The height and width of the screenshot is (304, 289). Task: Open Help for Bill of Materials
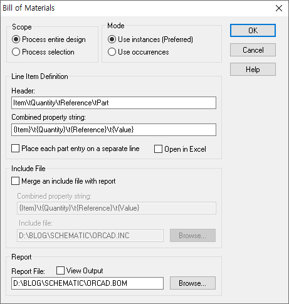pos(253,70)
